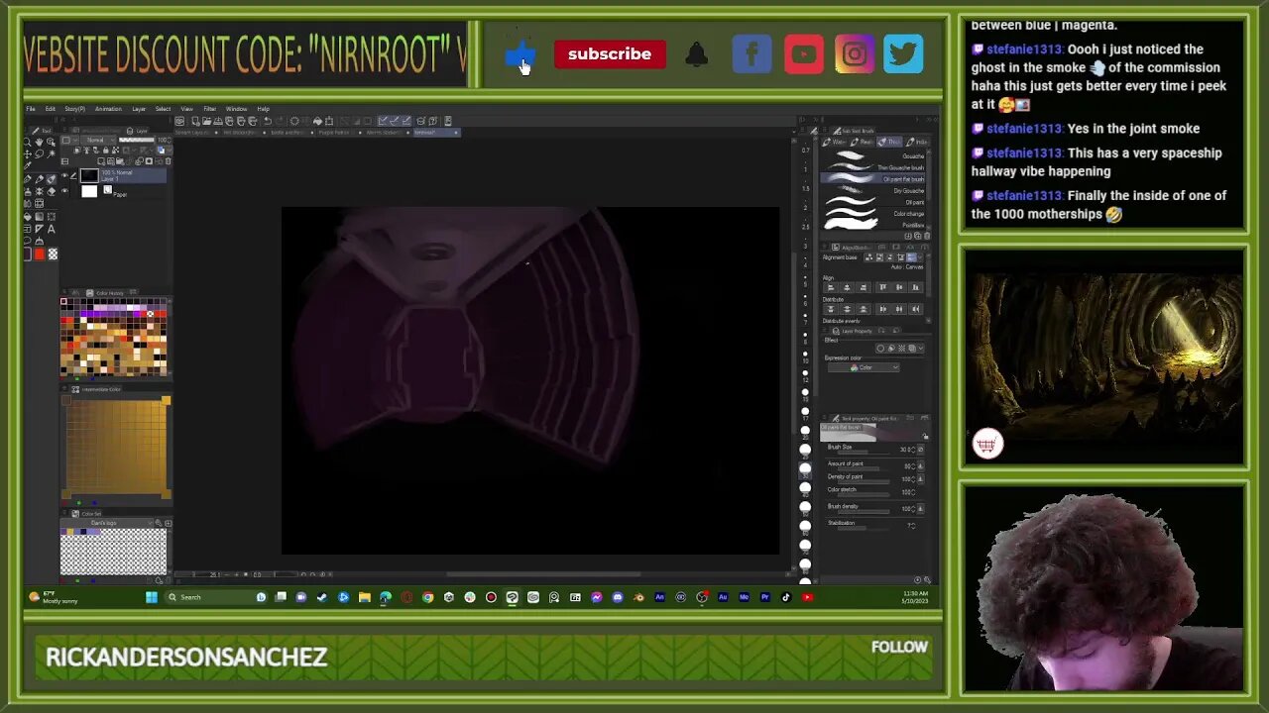
Task: Select the Lasso selection tool
Action: pos(39,154)
